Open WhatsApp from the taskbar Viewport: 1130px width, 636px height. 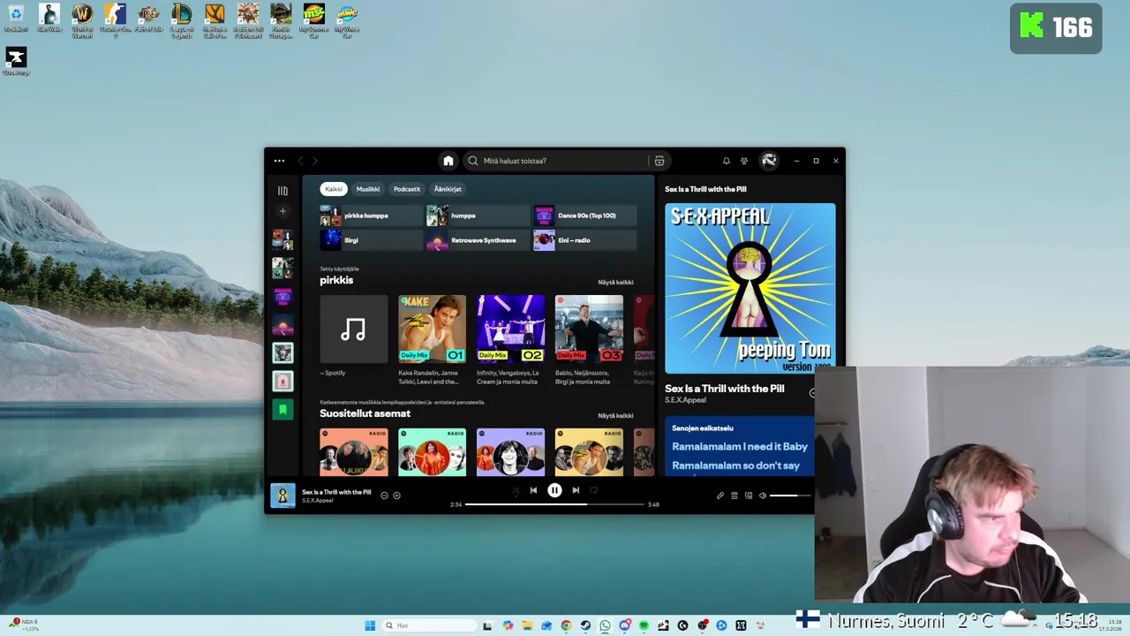(605, 625)
